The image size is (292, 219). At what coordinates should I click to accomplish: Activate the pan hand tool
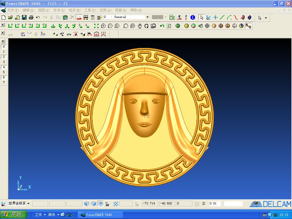click(140, 26)
